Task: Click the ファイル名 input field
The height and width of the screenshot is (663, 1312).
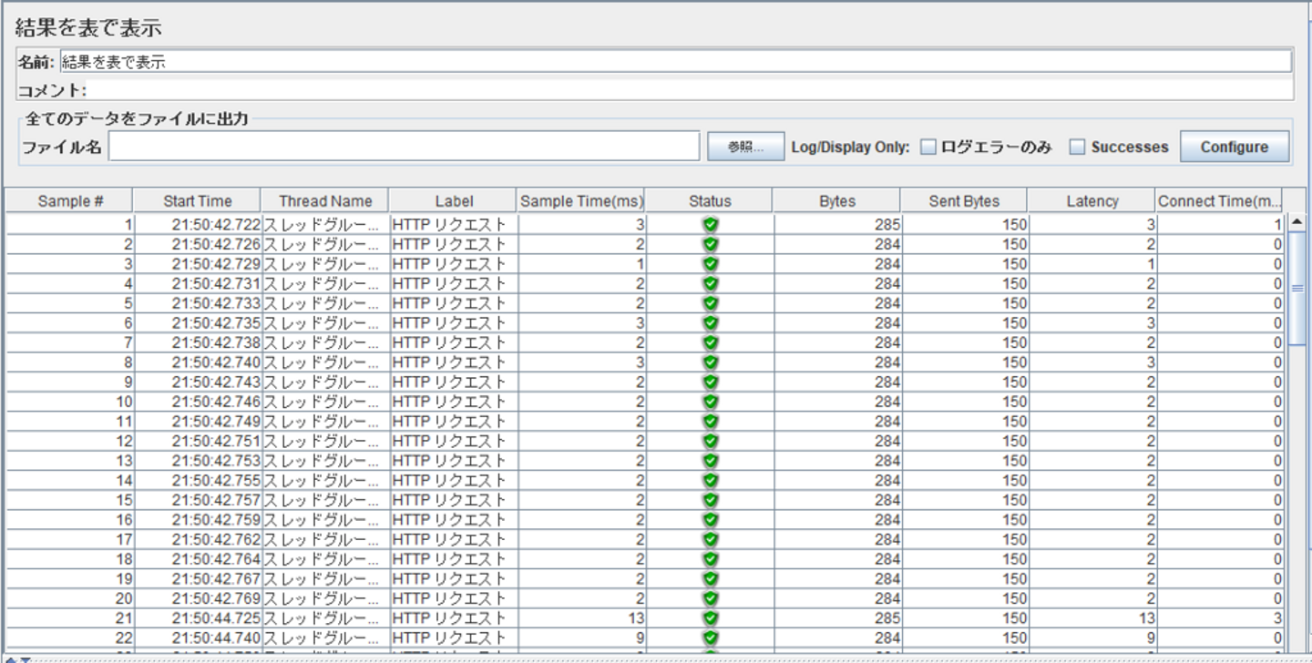Action: [x=404, y=147]
